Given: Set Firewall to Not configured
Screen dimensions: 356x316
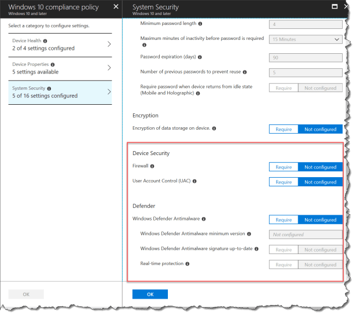Looking at the screenshot, I should point(320,167).
